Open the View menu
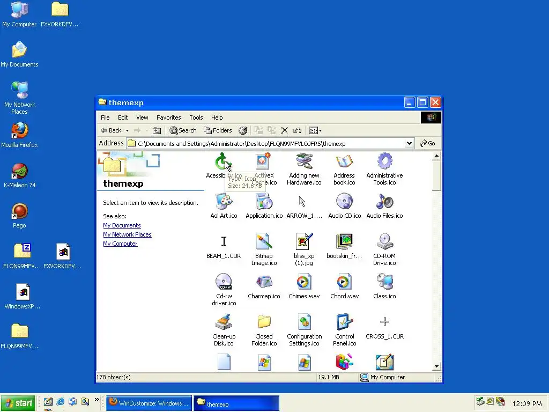549x412 pixels. [142, 117]
